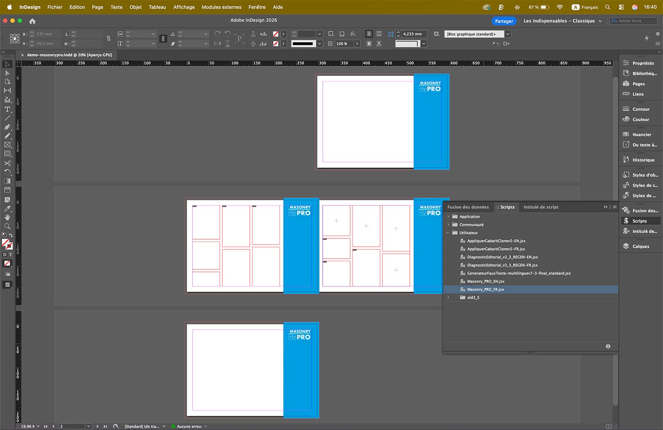
Task: Select the Pen tool in toolbox
Action: [7, 127]
